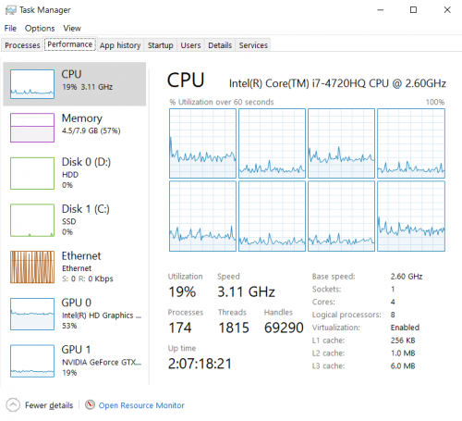The height and width of the screenshot is (421, 462).
Task: Open the Services tab
Action: tap(253, 45)
